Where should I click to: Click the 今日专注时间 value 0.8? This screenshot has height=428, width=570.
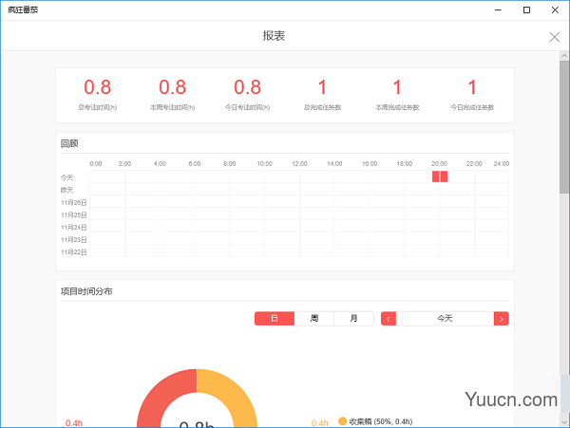(247, 87)
